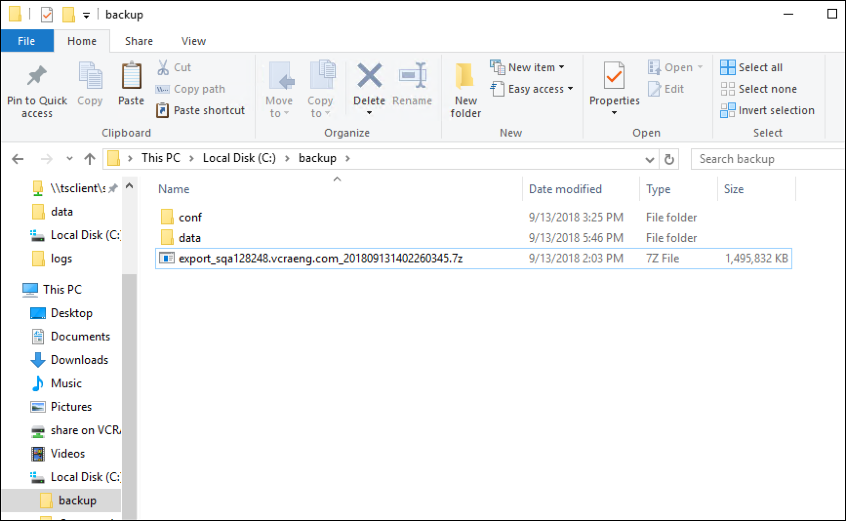Navigate to Local Disk (C:) via breadcrumb
This screenshot has width=846, height=521.
click(239, 158)
